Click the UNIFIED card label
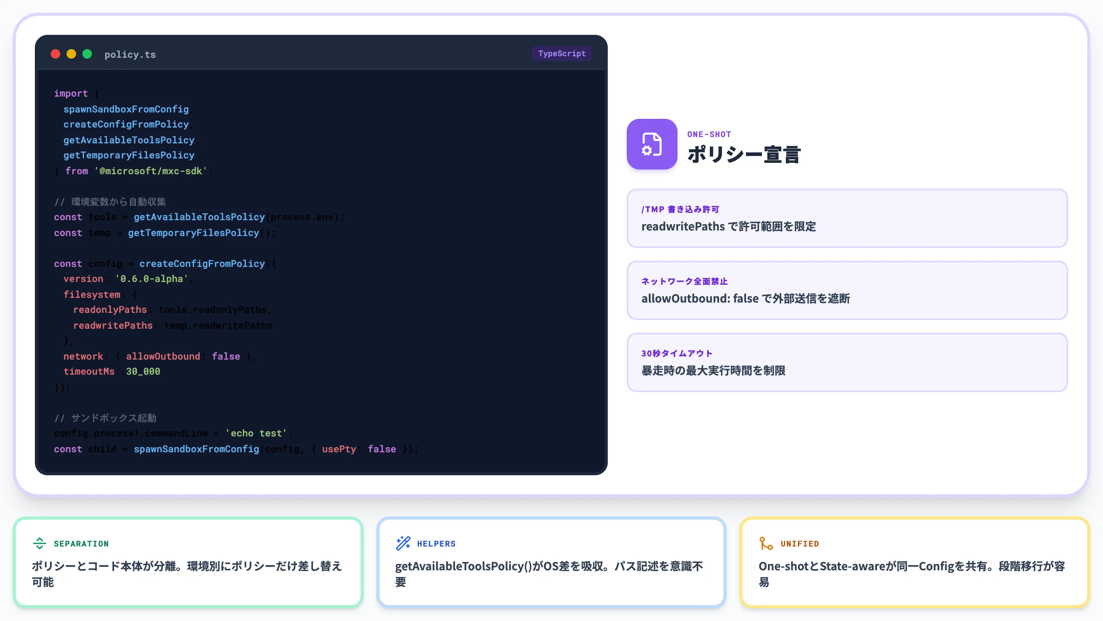Image resolution: width=1103 pixels, height=621 pixels. (x=800, y=543)
